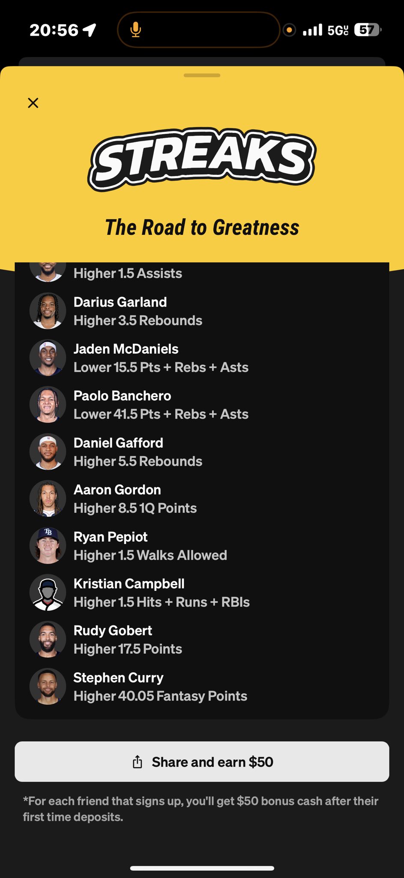Image resolution: width=404 pixels, height=878 pixels.
Task: Select Rudy Gobert Higher 17.5 Points
Action: coord(202,640)
